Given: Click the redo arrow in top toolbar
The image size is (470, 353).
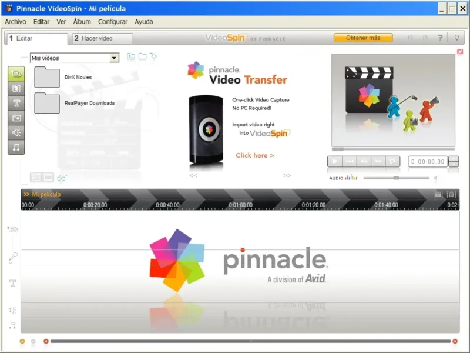Looking at the screenshot, I should point(425,38).
